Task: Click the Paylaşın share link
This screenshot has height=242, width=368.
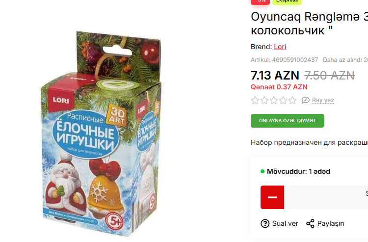Action: [x=331, y=223]
